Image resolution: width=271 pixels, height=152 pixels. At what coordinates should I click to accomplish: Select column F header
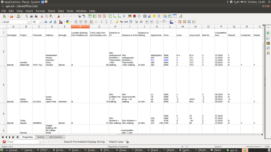[80, 27]
